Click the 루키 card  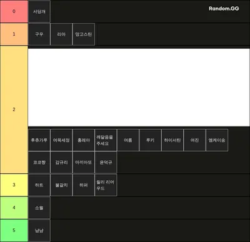pos(150,140)
